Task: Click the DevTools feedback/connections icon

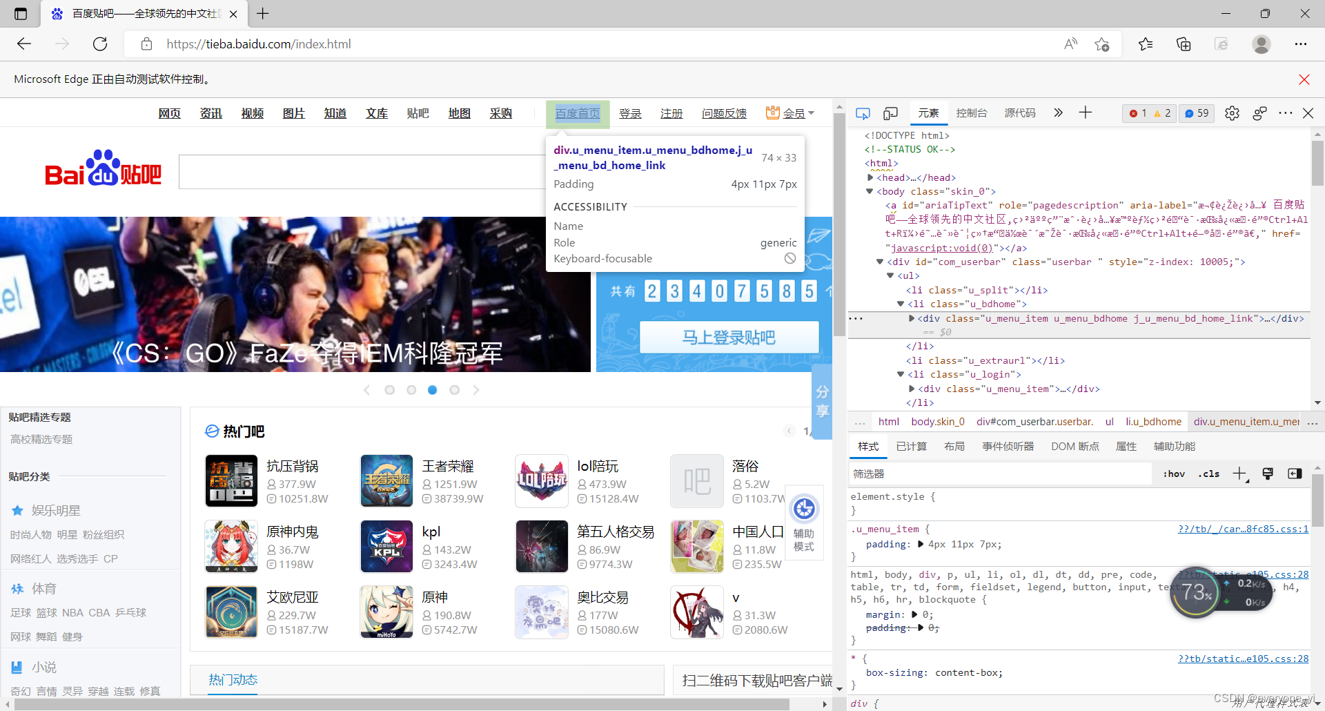Action: 1259,113
